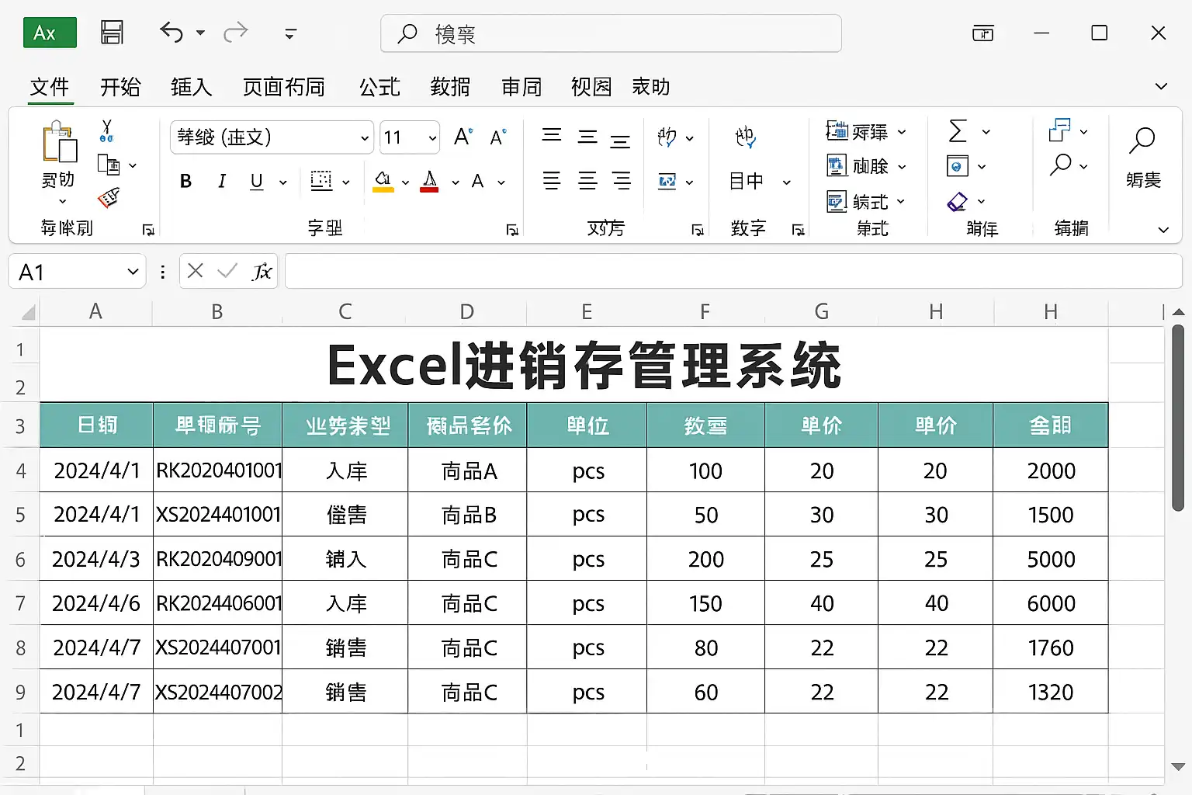1192x795 pixels.
Task: Click the Increase Font Size icon
Action: pos(463,137)
